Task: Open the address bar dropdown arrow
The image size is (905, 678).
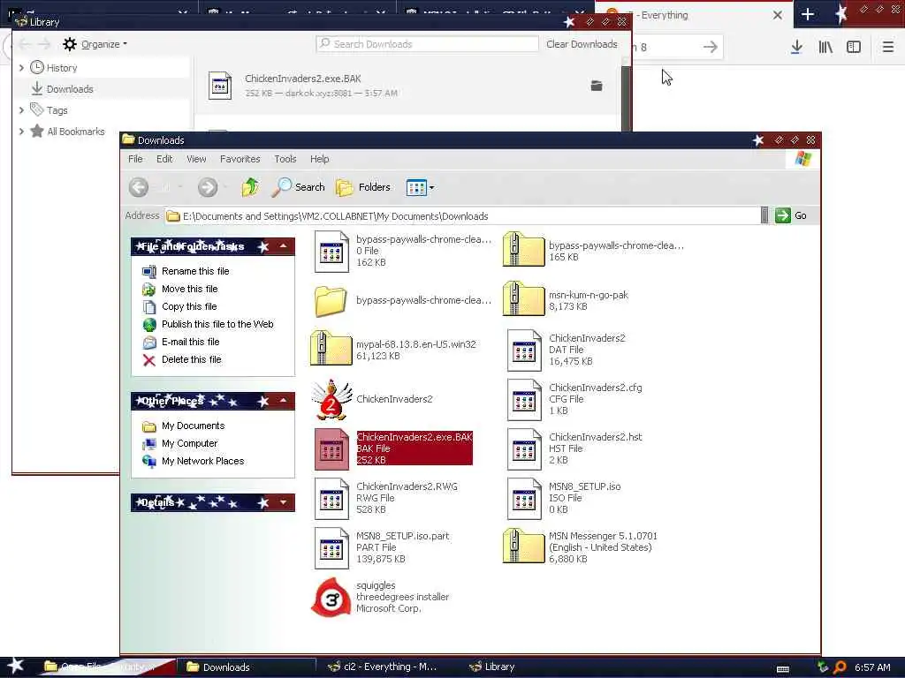Action: pyautogui.click(x=764, y=215)
